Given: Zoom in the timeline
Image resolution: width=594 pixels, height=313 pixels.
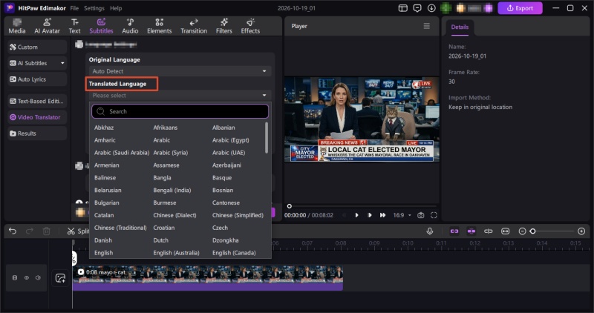Looking at the screenshot, I should [581, 231].
